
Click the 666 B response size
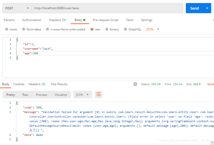point(197,84)
